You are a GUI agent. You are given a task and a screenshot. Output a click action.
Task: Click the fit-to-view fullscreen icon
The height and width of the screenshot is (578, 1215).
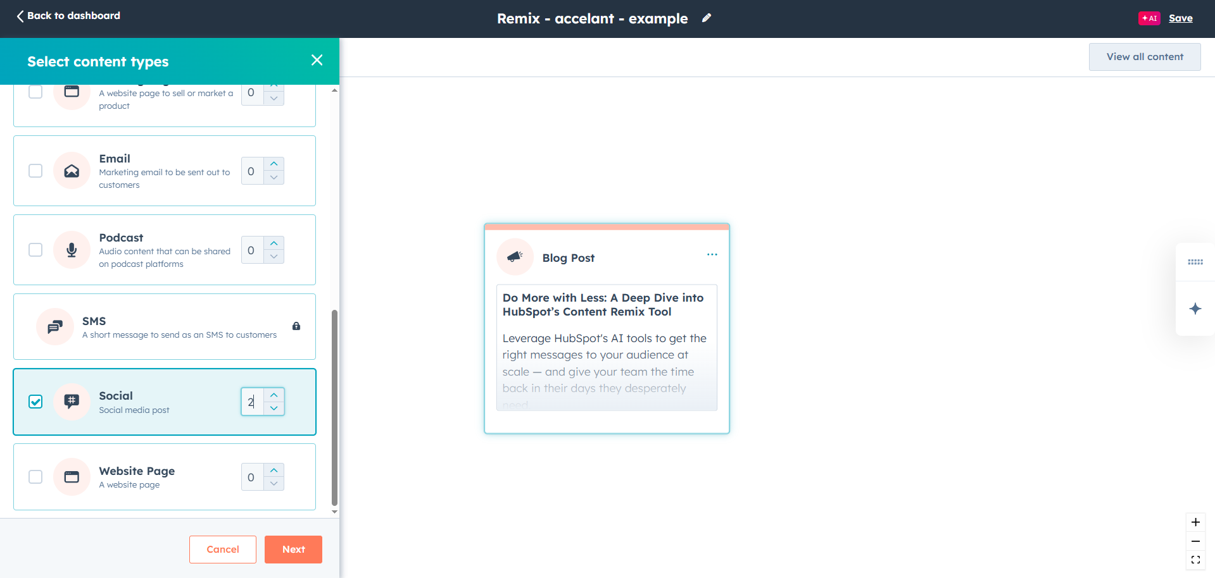coord(1195,560)
